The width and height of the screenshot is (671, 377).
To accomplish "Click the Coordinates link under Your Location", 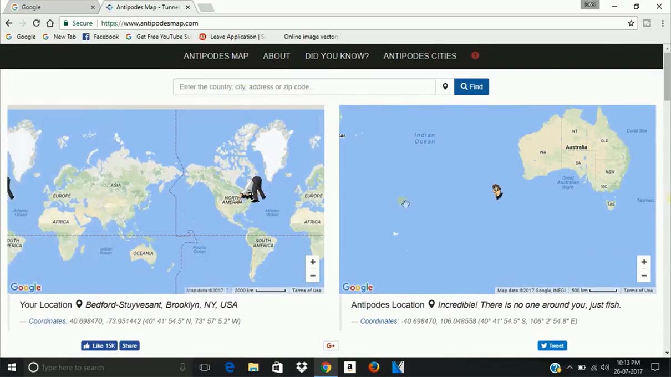I will [47, 321].
